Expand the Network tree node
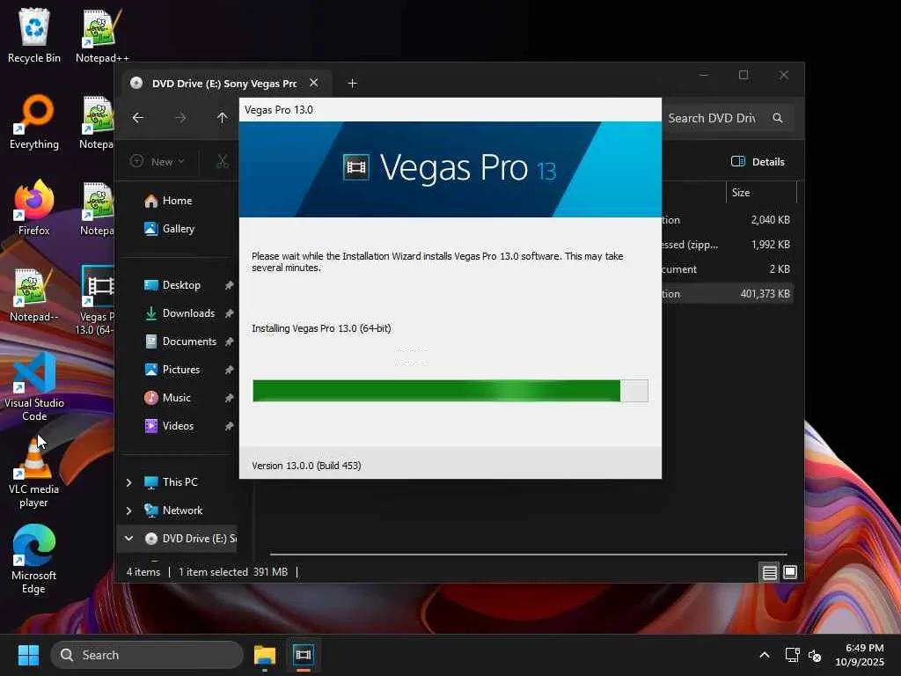This screenshot has height=676, width=901. click(128, 511)
